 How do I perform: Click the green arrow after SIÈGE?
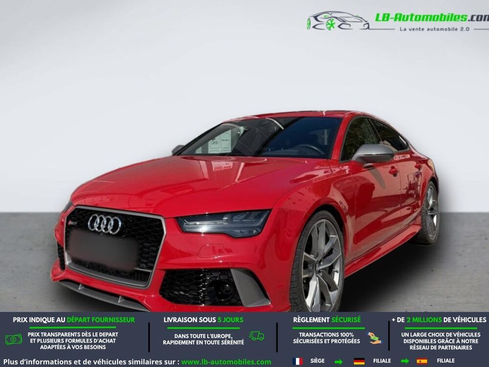(339, 362)
